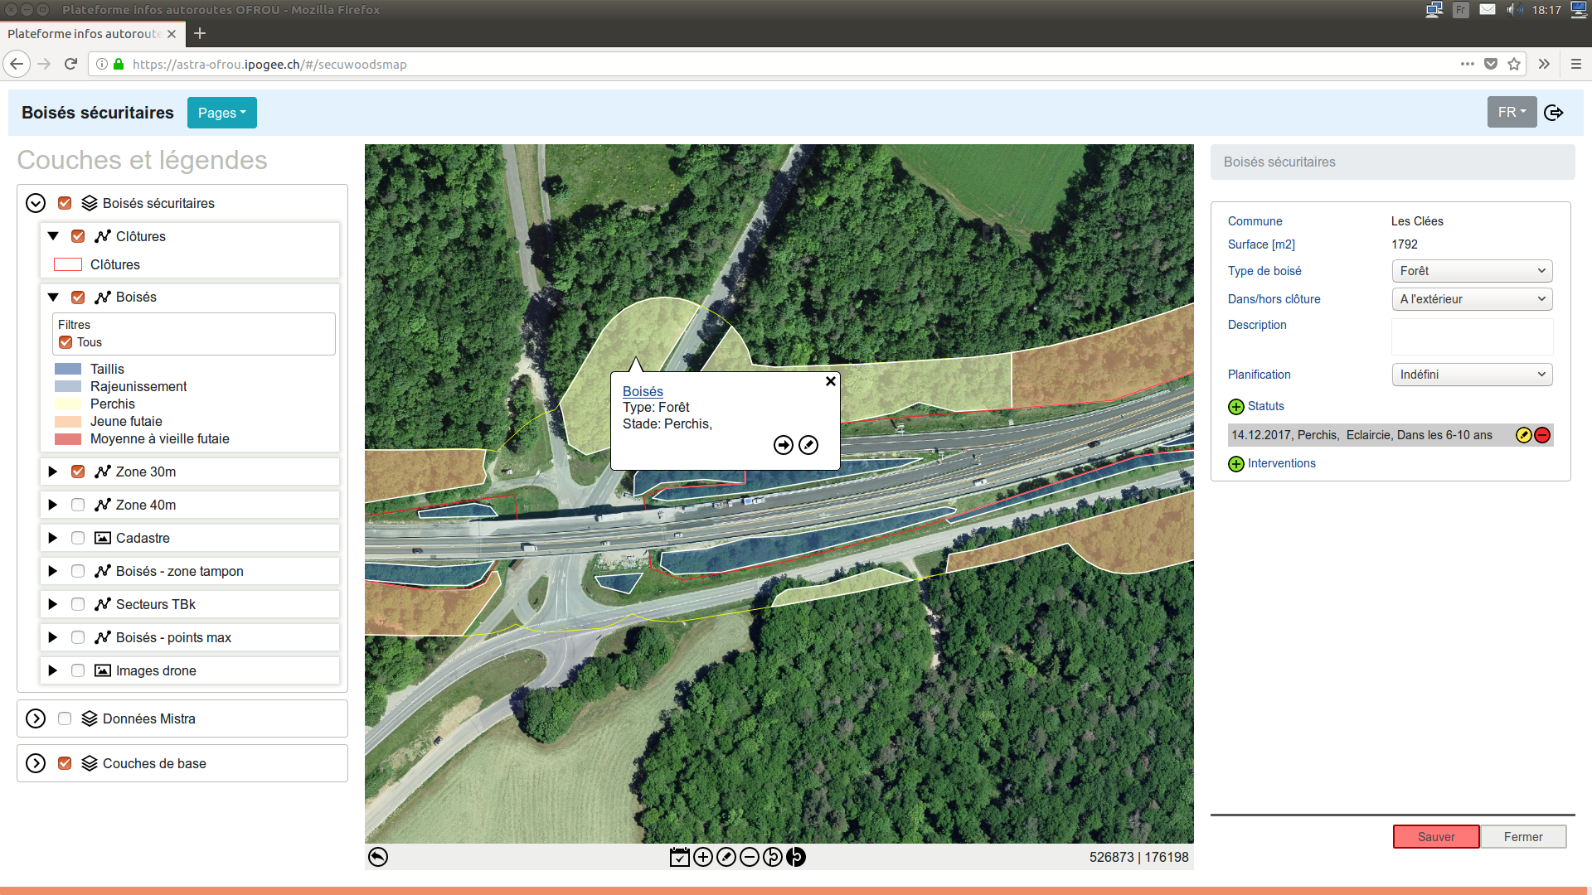Image resolution: width=1592 pixels, height=895 pixels.
Task: Expand the Secteurs TBk layer triangle
Action: [x=53, y=604]
